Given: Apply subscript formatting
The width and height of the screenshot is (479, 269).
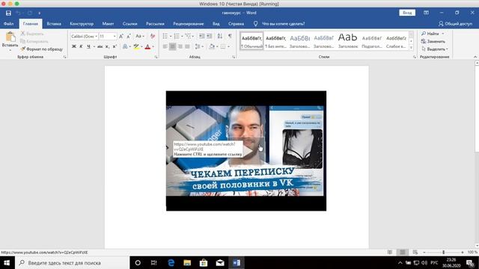Looking at the screenshot, I should (x=107, y=46).
